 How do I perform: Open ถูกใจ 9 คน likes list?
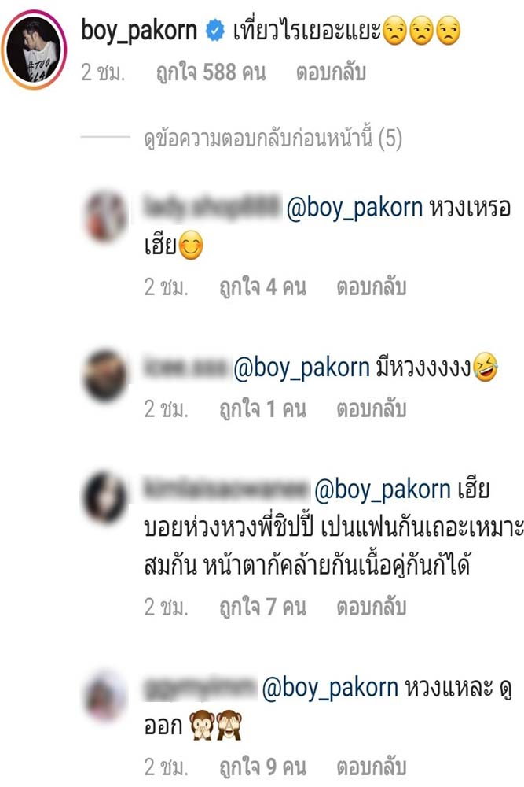coord(262,767)
